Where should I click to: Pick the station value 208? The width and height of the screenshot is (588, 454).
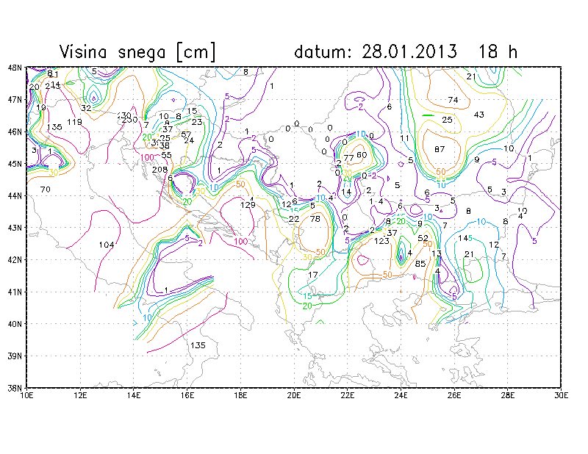pos(159,170)
